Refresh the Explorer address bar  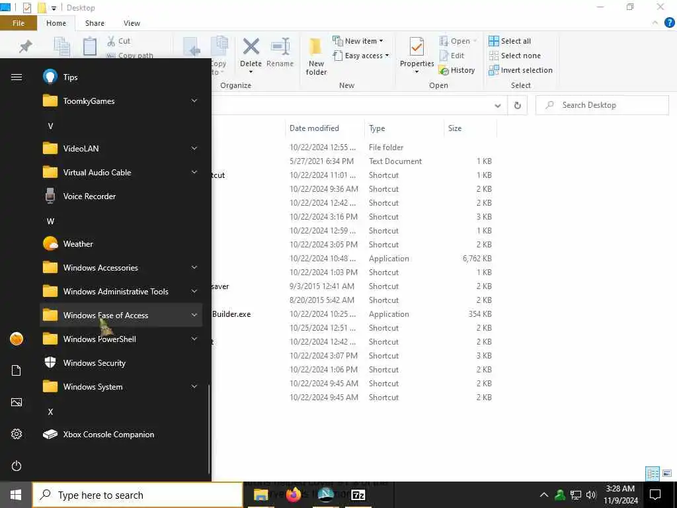pyautogui.click(x=517, y=105)
